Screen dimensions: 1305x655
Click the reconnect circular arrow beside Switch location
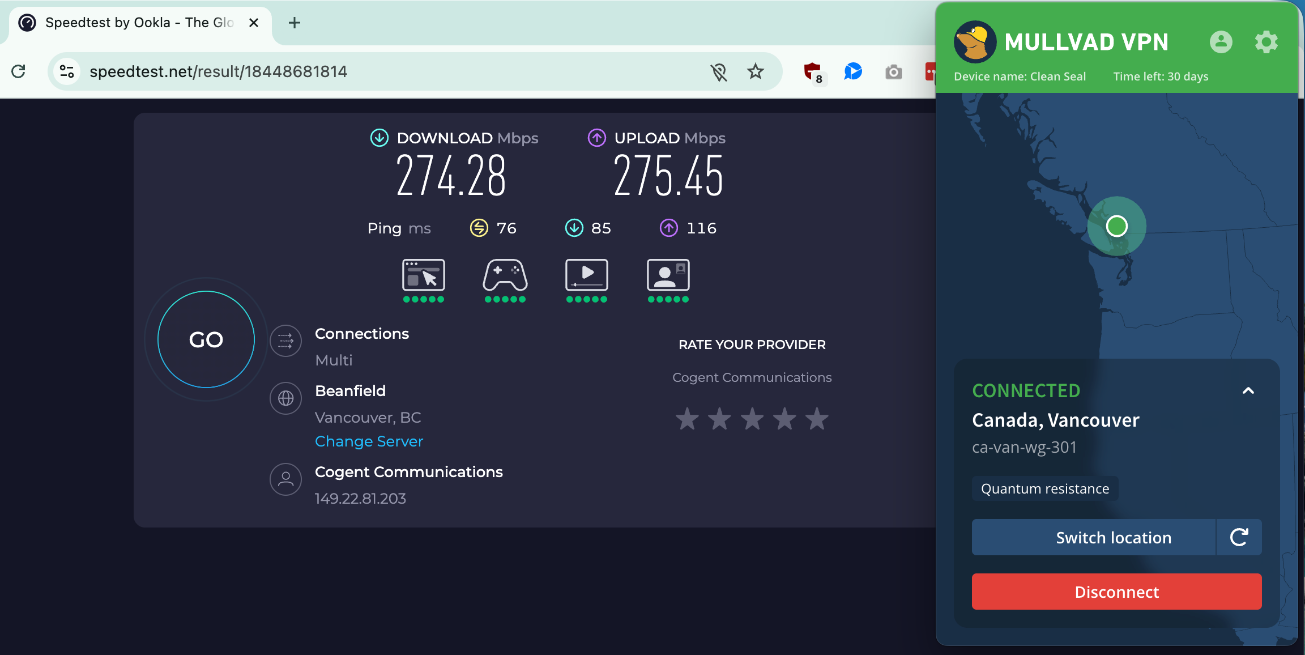pos(1239,537)
